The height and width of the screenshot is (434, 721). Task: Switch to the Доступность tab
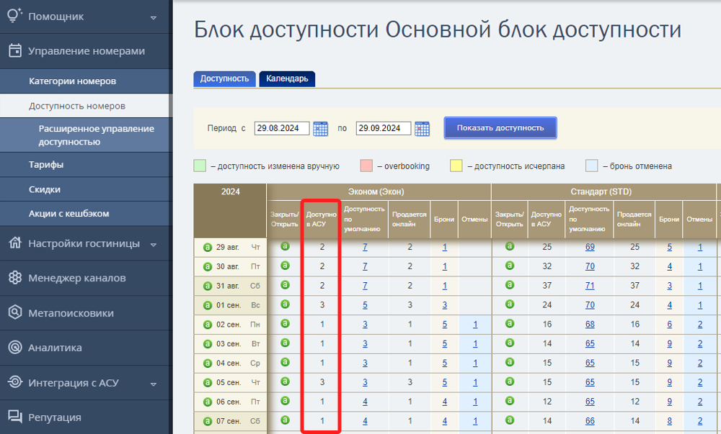[224, 79]
